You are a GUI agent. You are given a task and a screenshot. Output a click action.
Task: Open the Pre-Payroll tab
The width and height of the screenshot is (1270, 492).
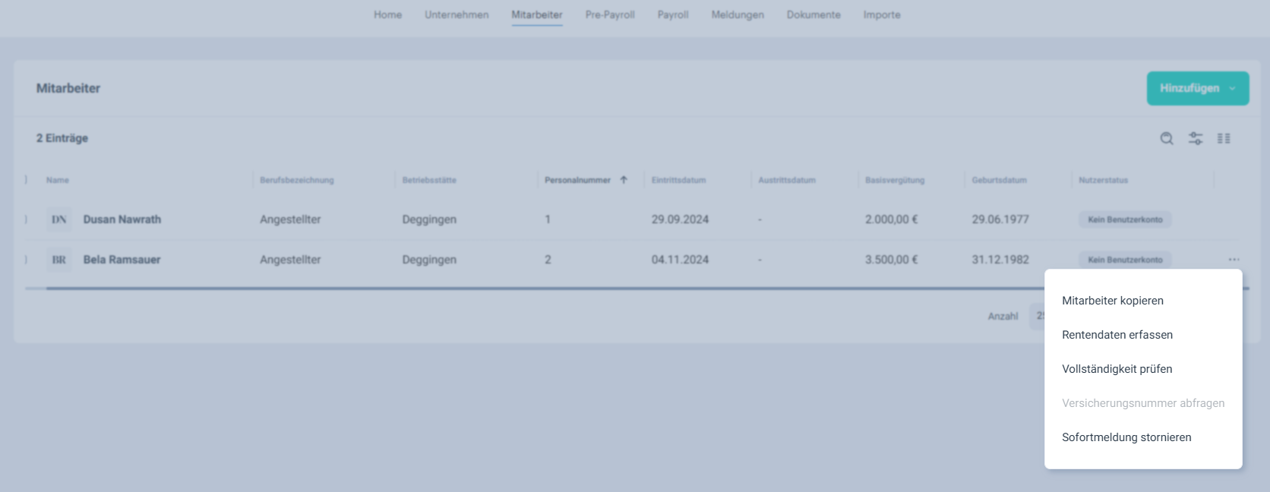[x=610, y=14]
